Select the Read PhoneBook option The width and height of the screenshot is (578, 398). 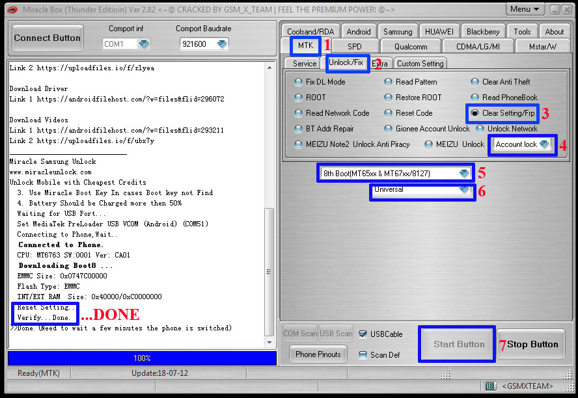pos(475,98)
